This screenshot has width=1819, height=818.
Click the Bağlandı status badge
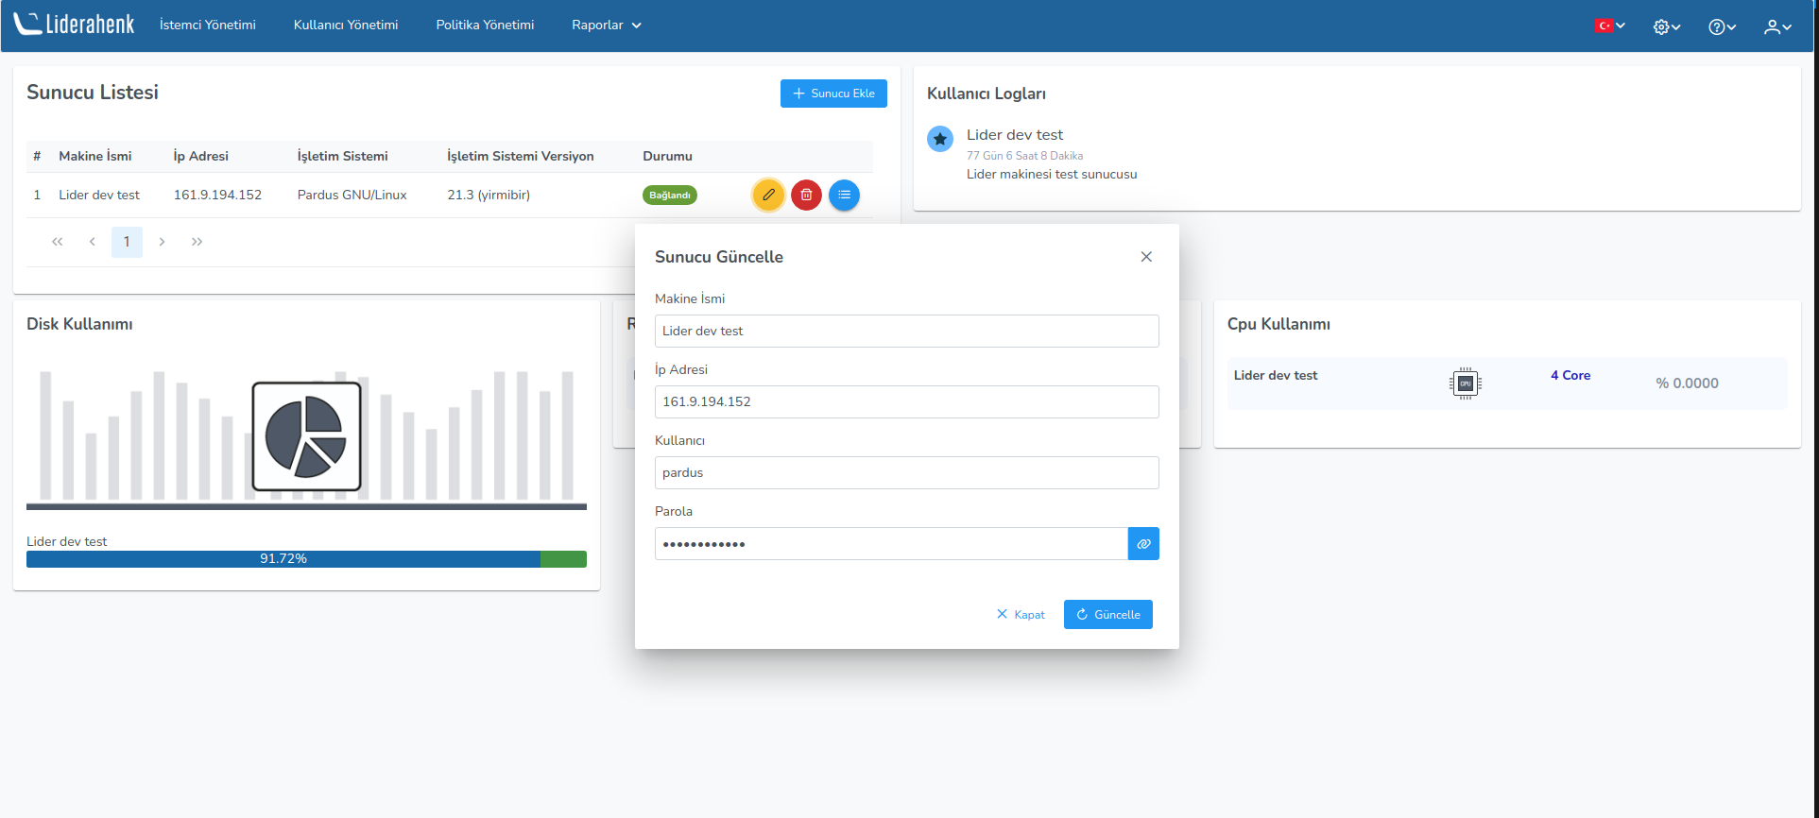(x=670, y=195)
